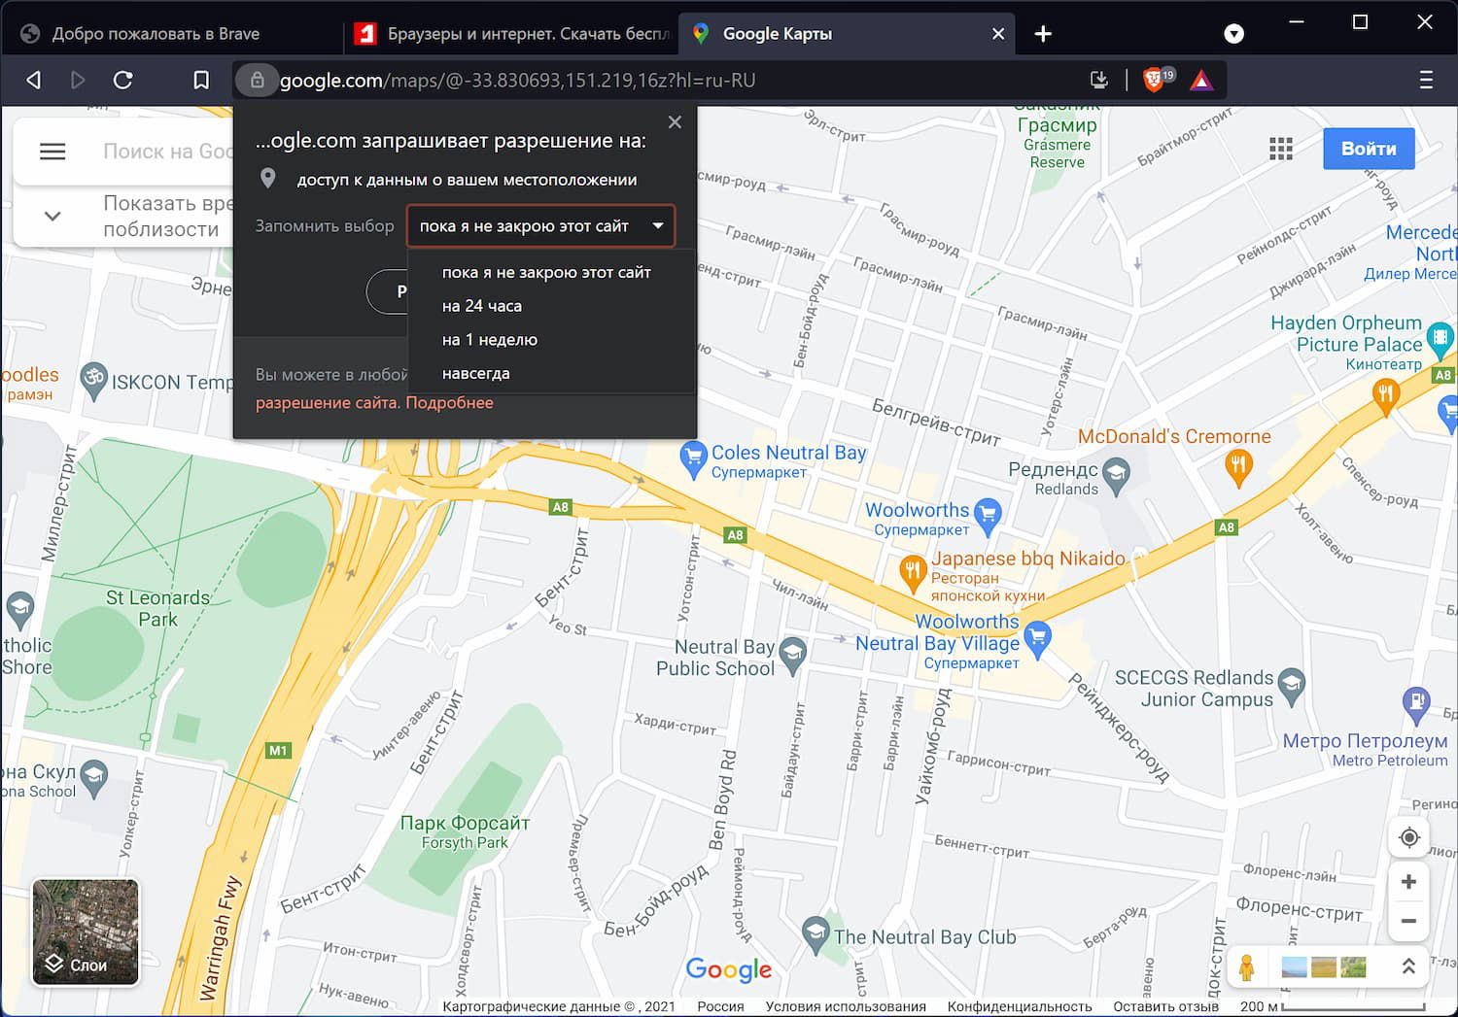Select the McDonald's Cremorne restaurant pin

pos(1237,467)
